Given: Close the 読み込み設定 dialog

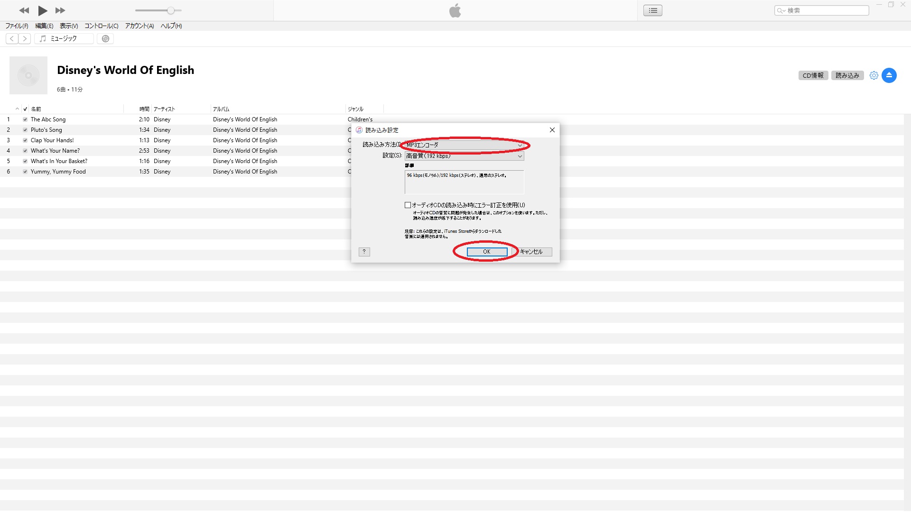Looking at the screenshot, I should [x=552, y=130].
